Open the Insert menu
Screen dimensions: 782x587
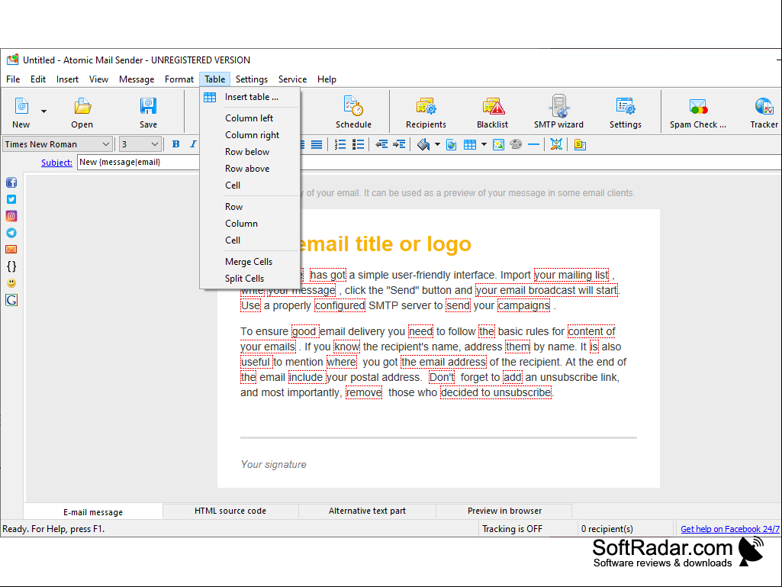[67, 79]
